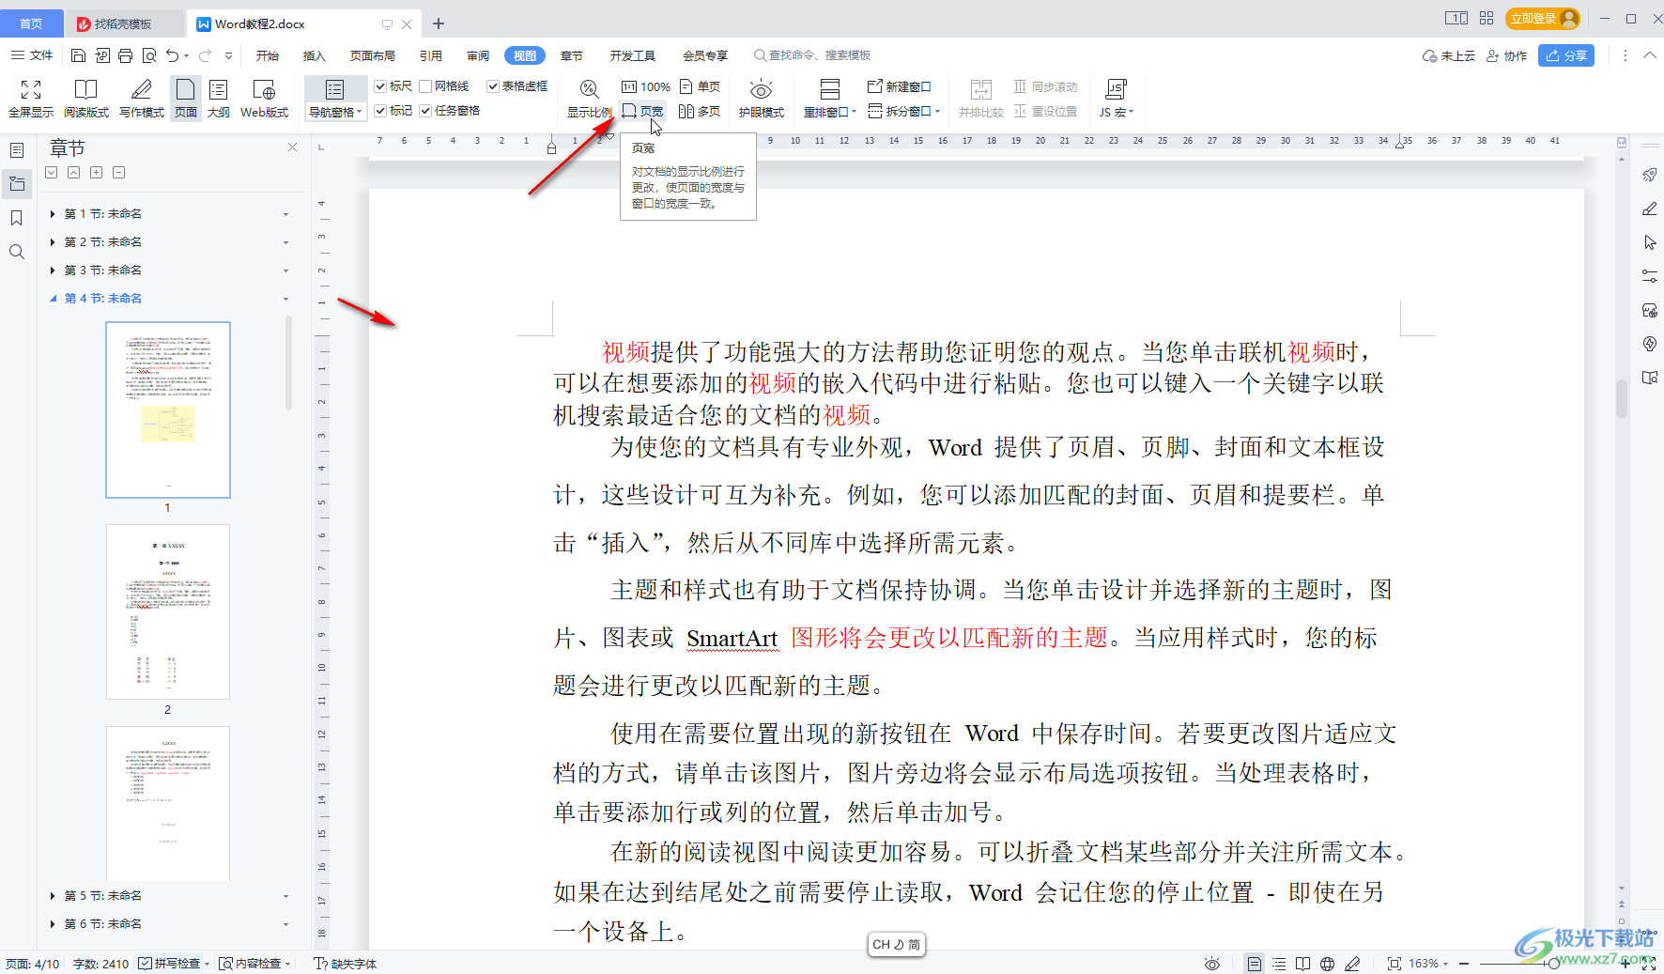
Task: Choose multi-page view
Action: tap(701, 111)
